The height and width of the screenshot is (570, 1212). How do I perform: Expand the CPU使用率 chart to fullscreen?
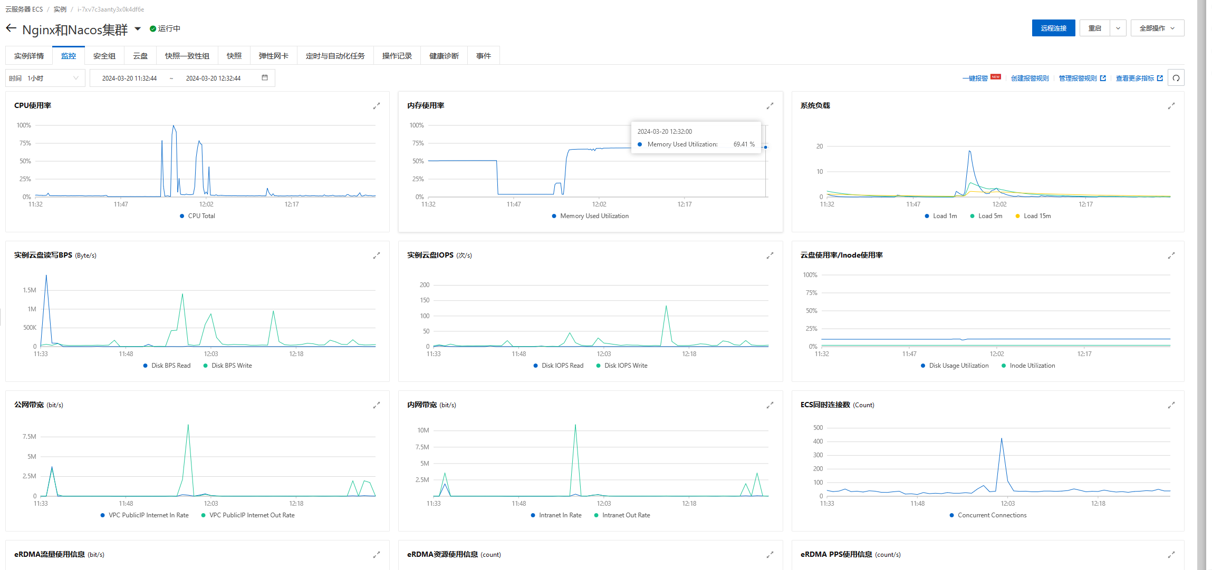(x=377, y=106)
